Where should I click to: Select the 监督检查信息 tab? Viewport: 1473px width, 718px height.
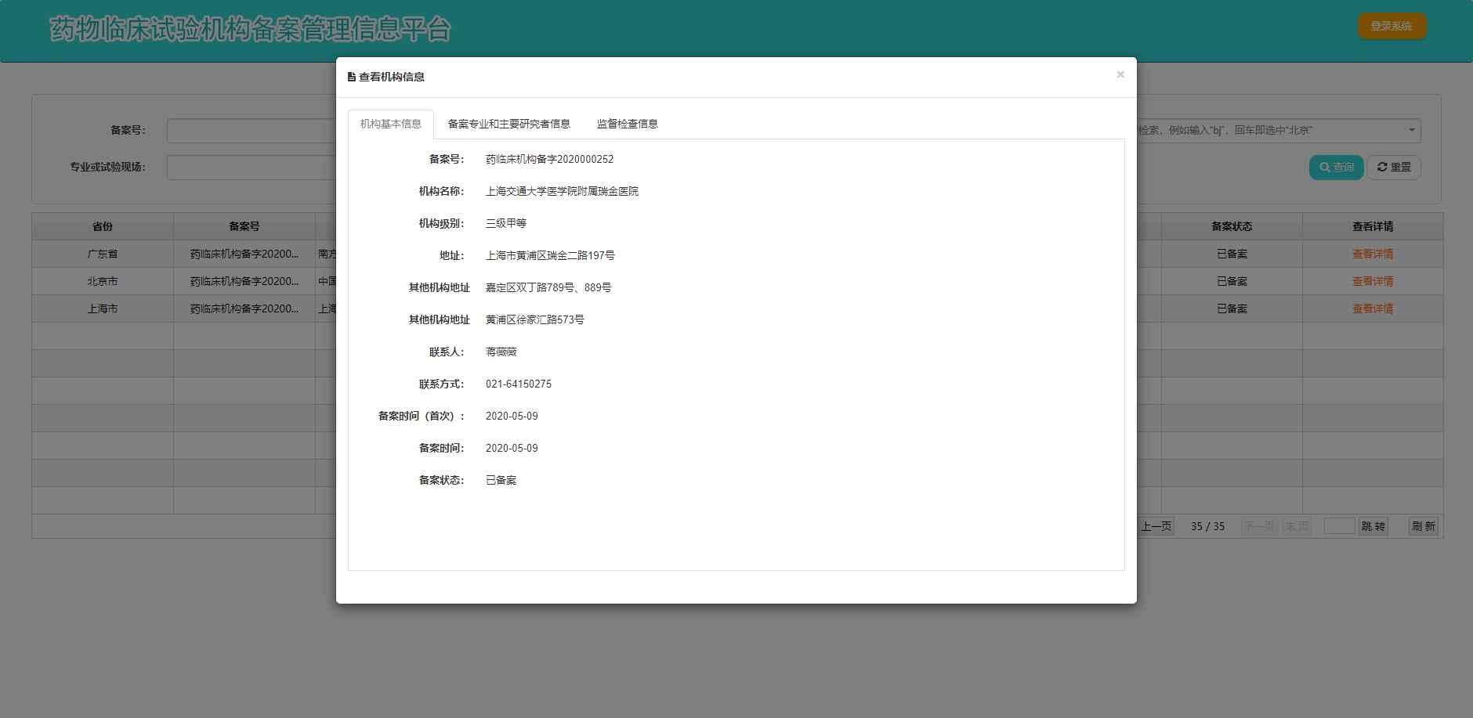click(627, 124)
